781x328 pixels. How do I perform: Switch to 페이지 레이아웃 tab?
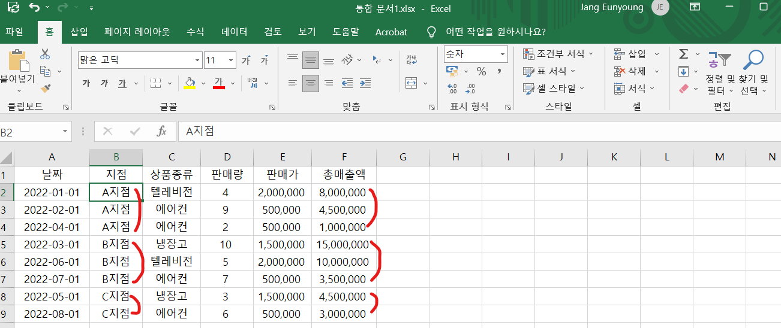pos(137,32)
